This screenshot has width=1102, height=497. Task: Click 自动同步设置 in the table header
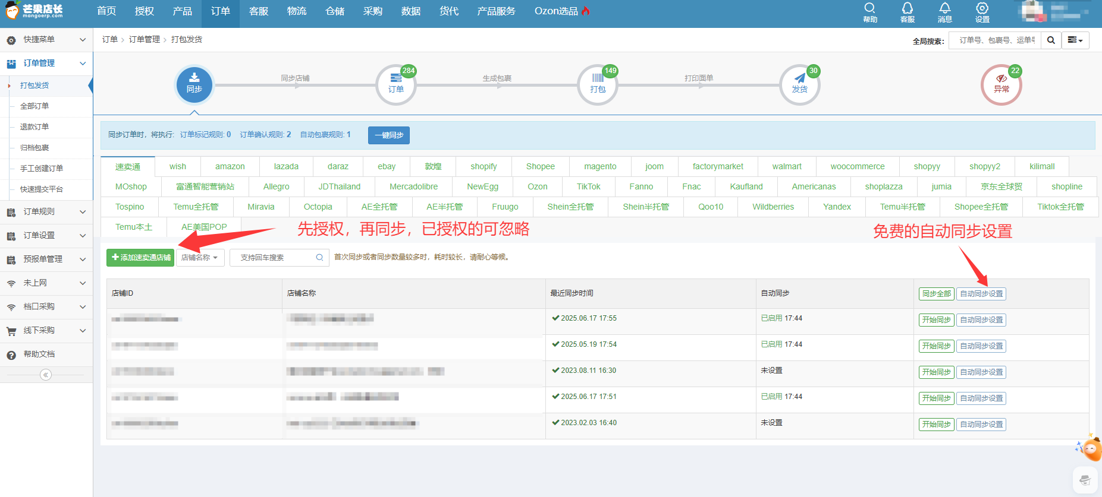click(981, 294)
